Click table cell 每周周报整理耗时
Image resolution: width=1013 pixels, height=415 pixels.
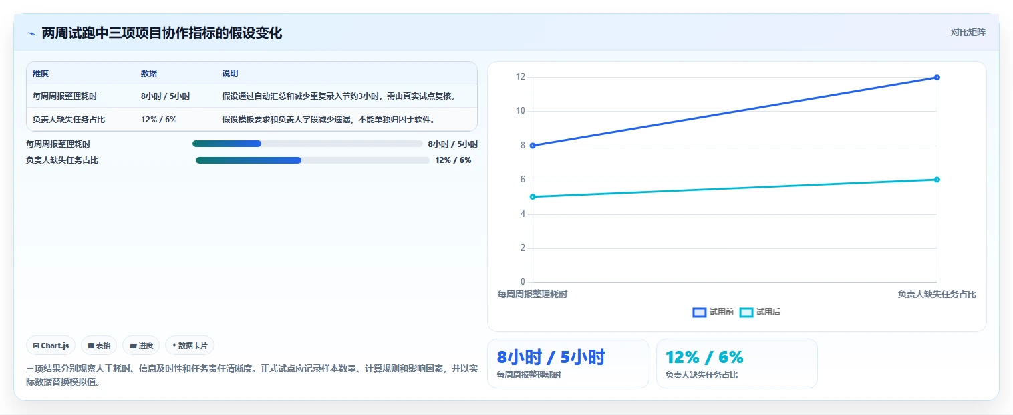pyautogui.click(x=65, y=96)
